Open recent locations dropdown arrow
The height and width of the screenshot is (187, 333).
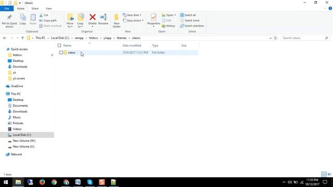click(x=17, y=38)
